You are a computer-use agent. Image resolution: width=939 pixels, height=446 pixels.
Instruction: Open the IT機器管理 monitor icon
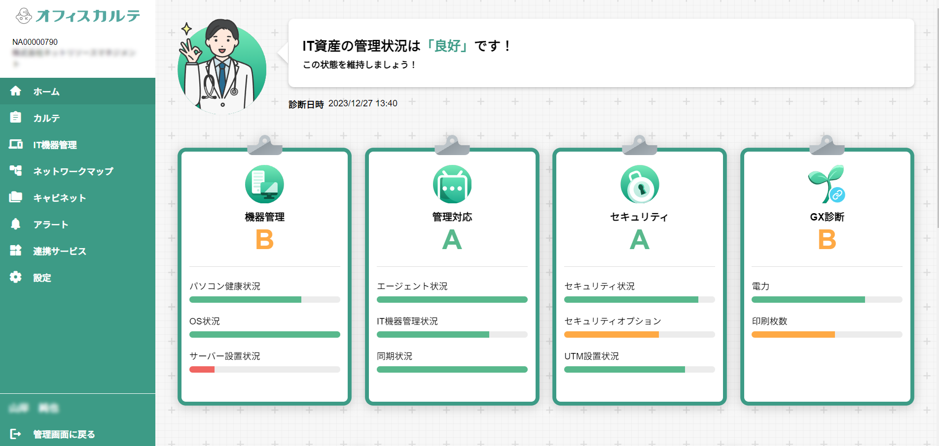[x=16, y=144]
